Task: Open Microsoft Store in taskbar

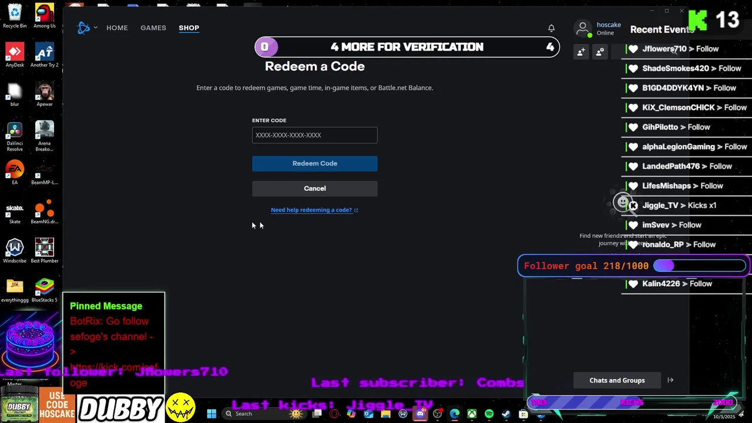Action: pos(523,414)
